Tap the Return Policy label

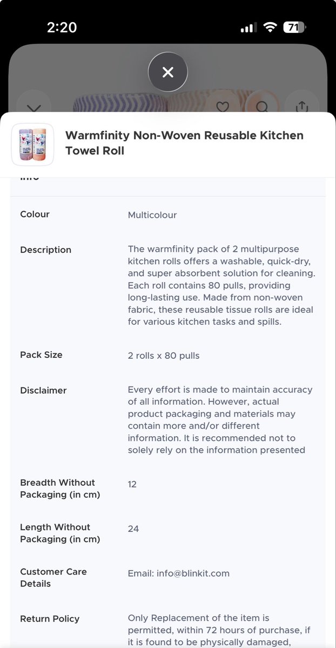[50, 619]
